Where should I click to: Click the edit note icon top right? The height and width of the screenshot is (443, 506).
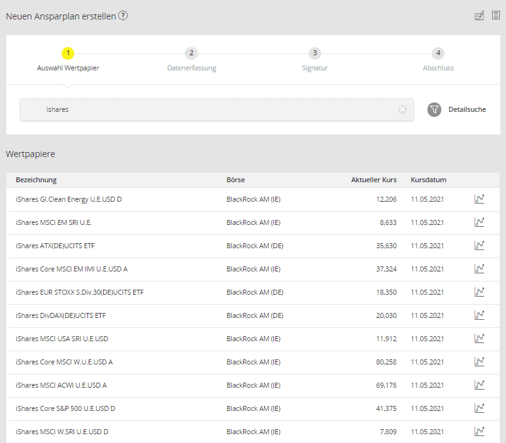point(479,16)
